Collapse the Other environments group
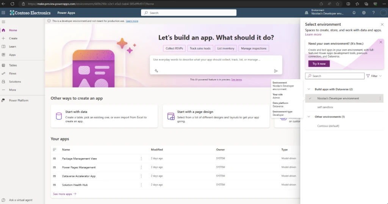The image size is (388, 204). pyautogui.click(x=308, y=117)
